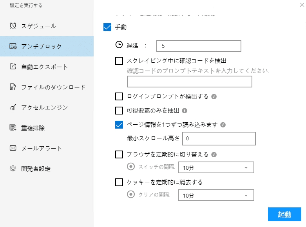Click the 自動エクスポート export icon
Screen dimensions: 306x227
pos(13,67)
